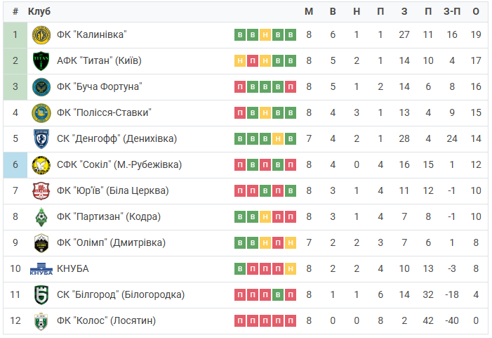This screenshot has height=338, width=492.
Task: Select the SK Denhoff shield logo
Action: click(x=41, y=139)
